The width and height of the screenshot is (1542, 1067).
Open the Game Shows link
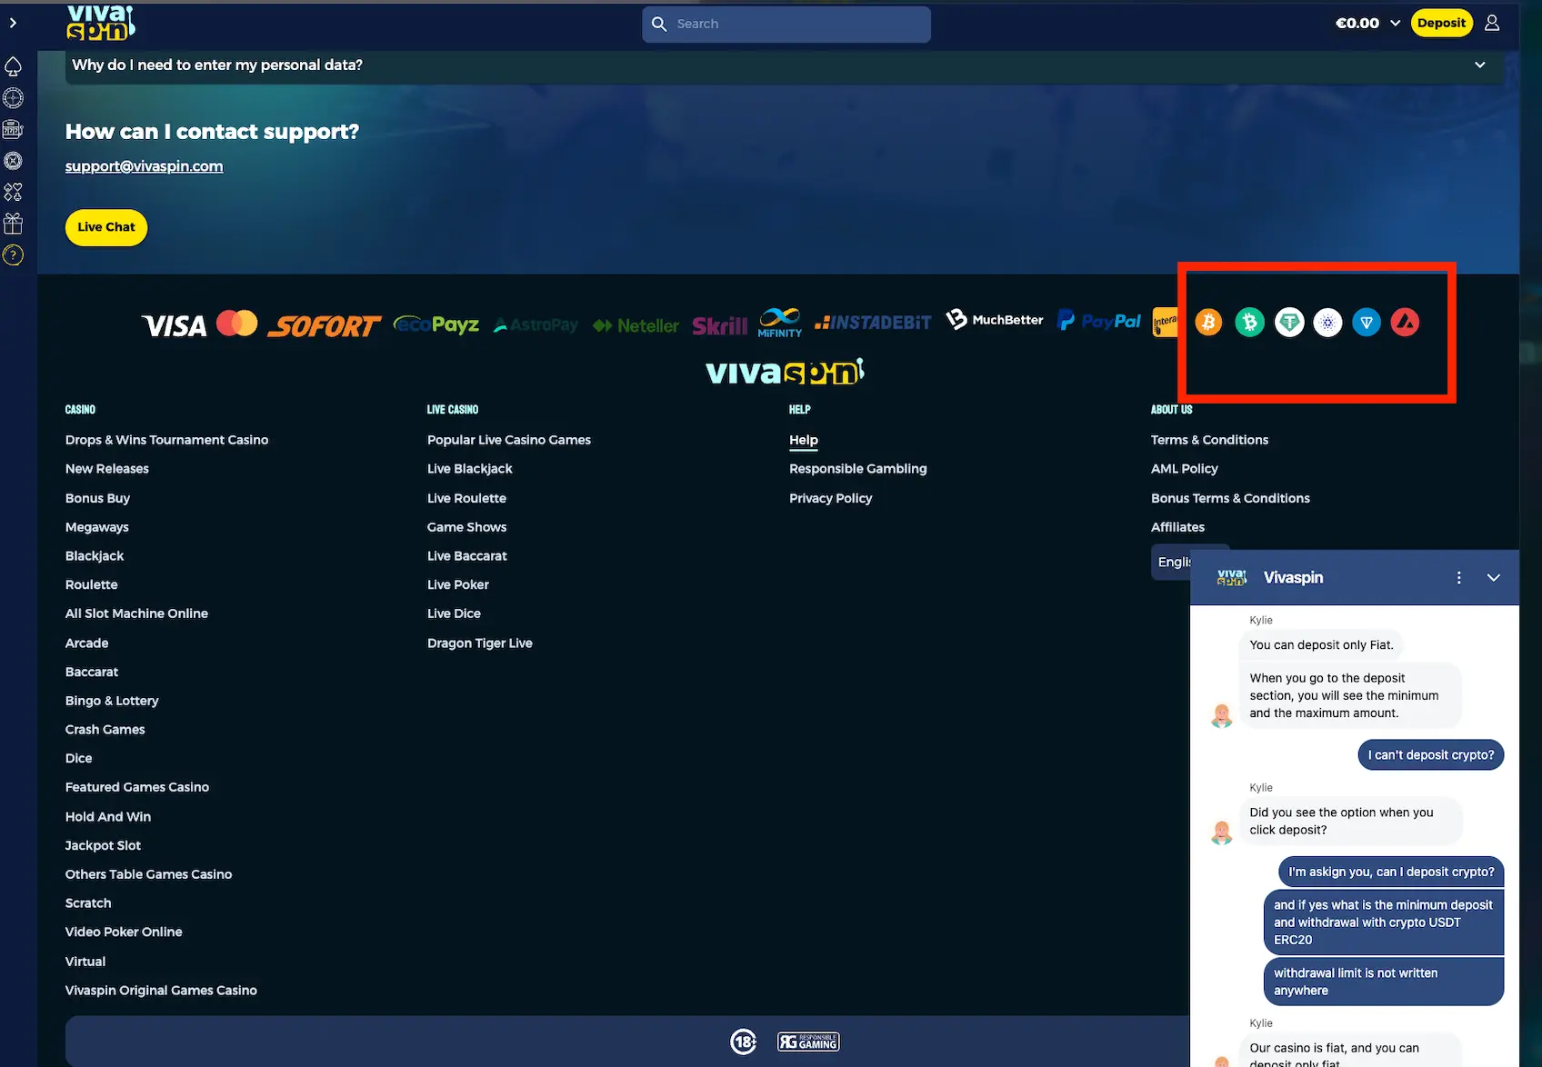click(466, 527)
